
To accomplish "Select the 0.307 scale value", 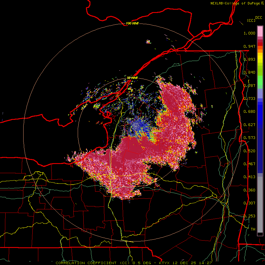I will [249, 203].
